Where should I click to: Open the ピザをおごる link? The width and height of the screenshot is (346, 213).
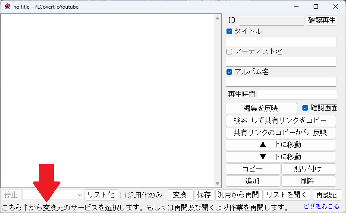click(321, 207)
